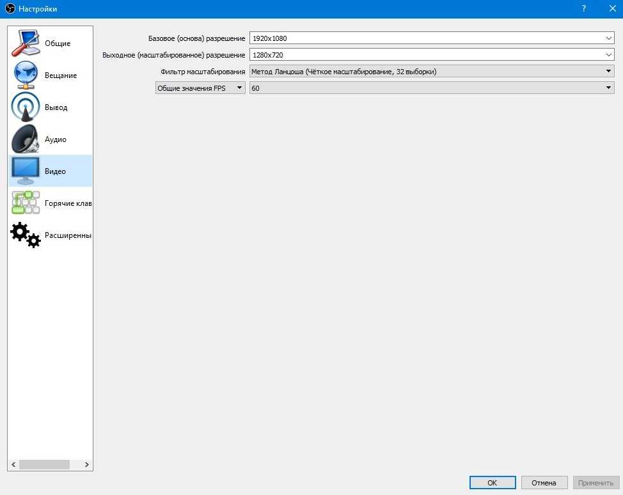The width and height of the screenshot is (623, 495).
Task: Click the OBS logo in title bar
Action: click(10, 8)
